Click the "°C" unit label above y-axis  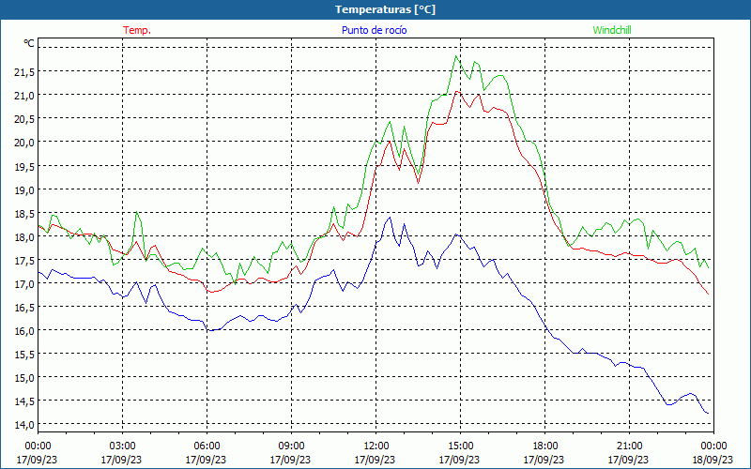click(x=29, y=43)
